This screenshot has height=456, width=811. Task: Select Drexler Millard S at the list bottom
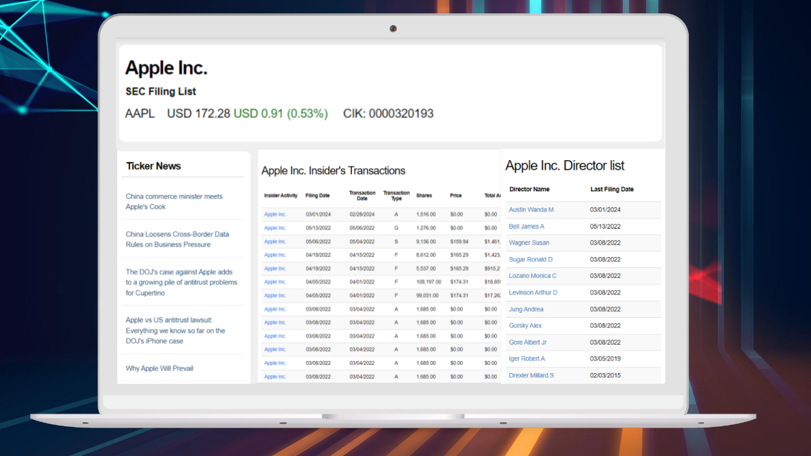click(531, 375)
